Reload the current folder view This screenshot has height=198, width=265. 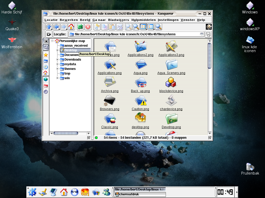(x=80, y=27)
